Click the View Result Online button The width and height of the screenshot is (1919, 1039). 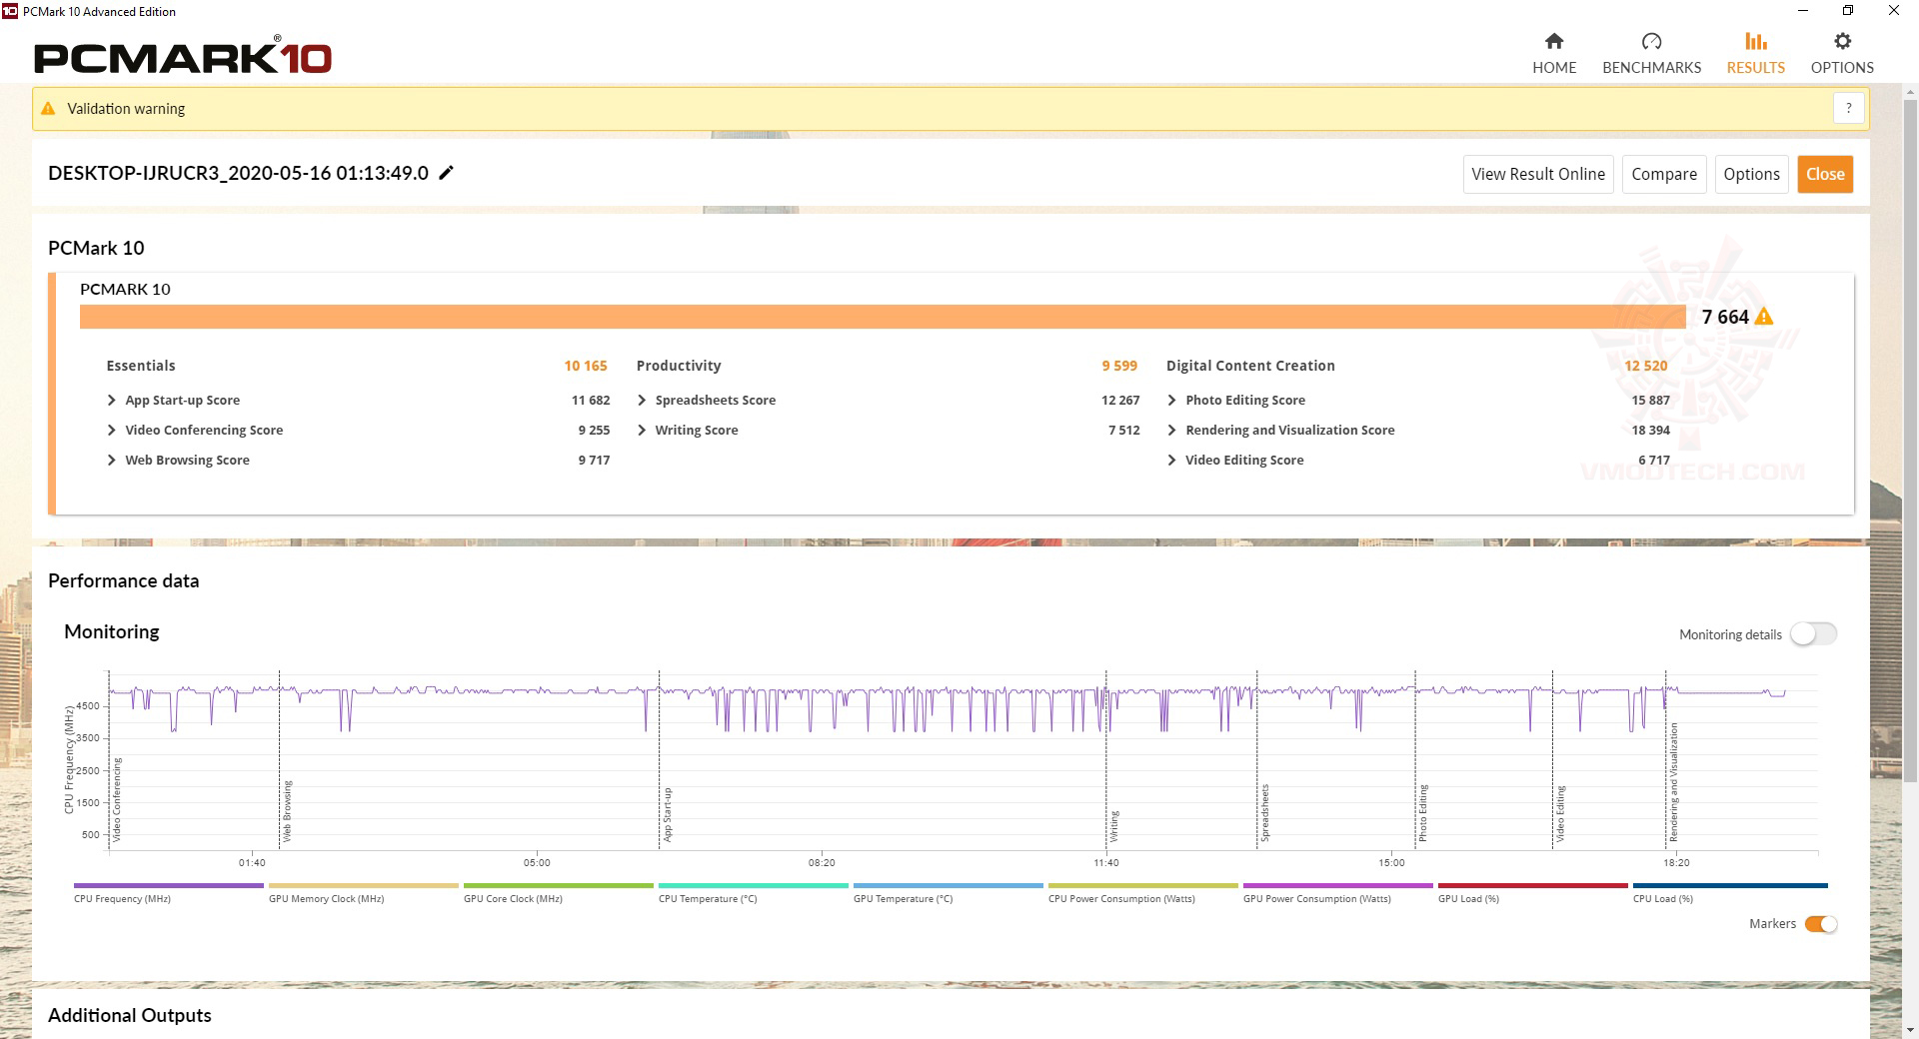(x=1538, y=174)
